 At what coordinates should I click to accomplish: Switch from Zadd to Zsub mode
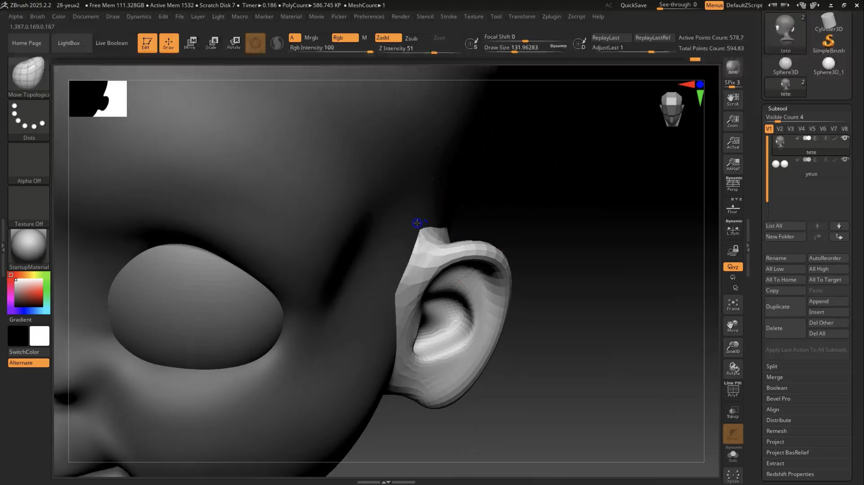tap(411, 38)
